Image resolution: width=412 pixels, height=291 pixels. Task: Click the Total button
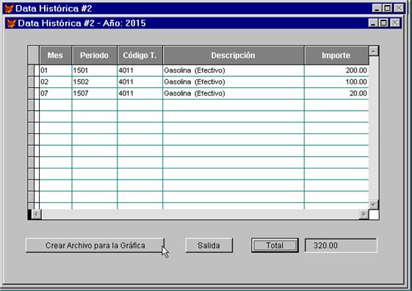pos(275,246)
